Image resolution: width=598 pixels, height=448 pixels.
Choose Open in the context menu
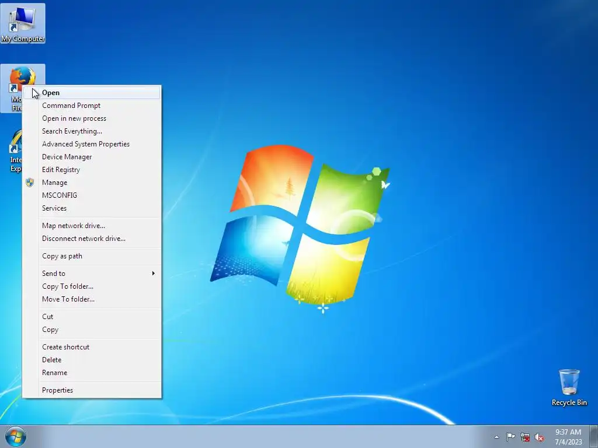92,93
